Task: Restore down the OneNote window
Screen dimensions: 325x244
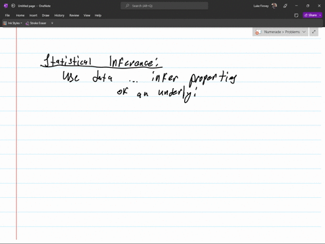Action: [x=307, y=6]
